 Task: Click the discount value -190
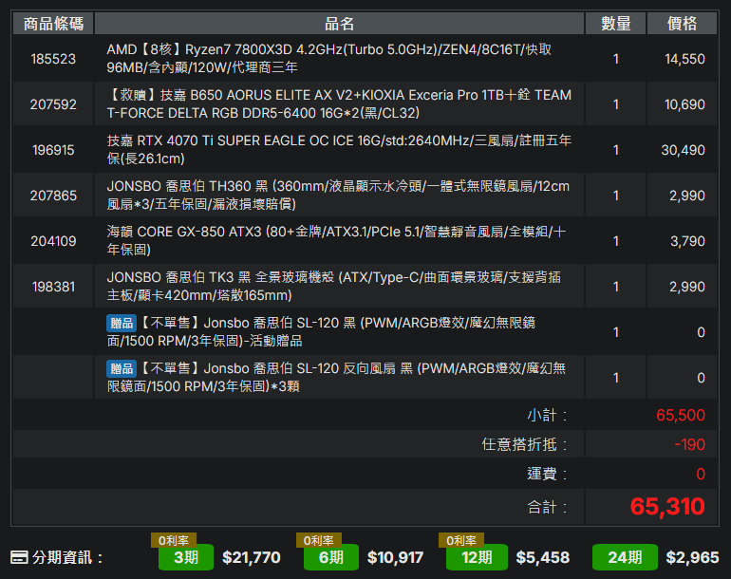click(x=689, y=444)
